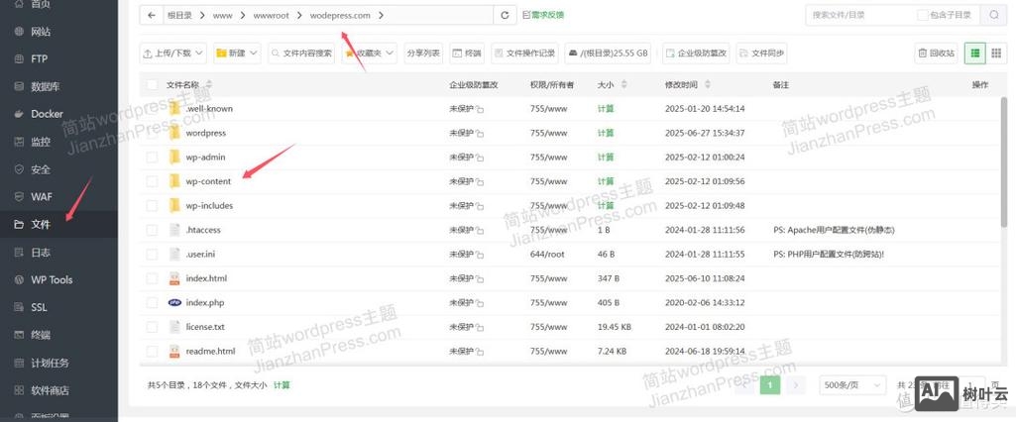Open the index.php file
Image resolution: width=1016 pixels, height=422 pixels.
[205, 303]
